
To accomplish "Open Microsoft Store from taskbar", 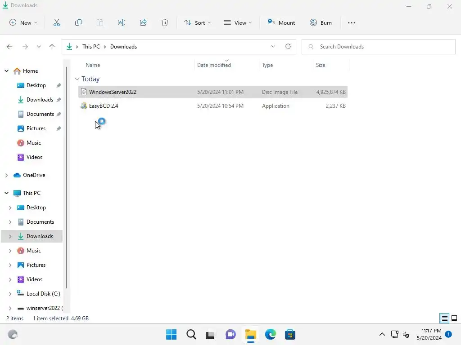I will (290, 334).
